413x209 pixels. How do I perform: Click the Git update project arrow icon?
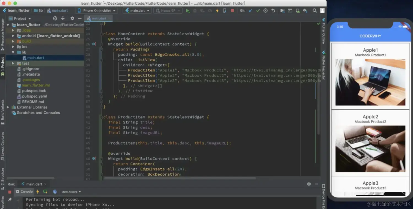tap(251, 10)
